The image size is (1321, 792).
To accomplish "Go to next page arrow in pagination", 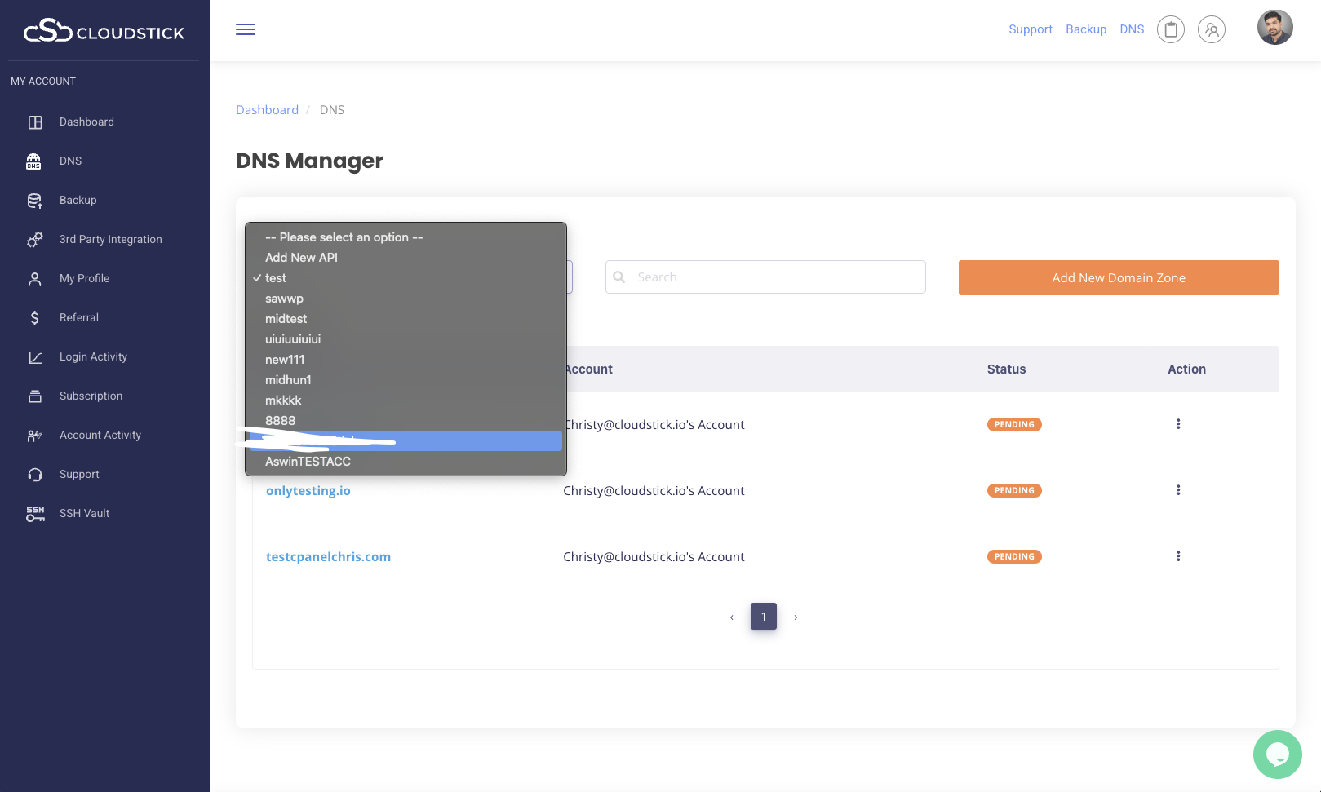I will (796, 617).
